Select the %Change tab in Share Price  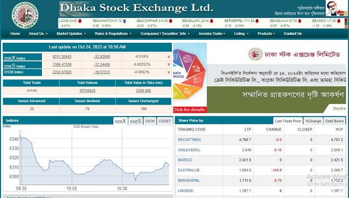pyautogui.click(x=313, y=121)
